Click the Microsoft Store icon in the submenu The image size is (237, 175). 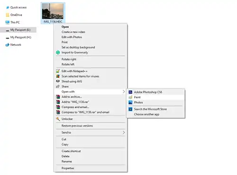tap(130, 109)
